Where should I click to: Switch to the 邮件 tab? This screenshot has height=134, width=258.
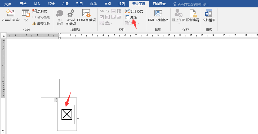(x=94, y=4)
